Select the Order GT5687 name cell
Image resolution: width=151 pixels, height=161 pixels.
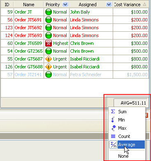(29, 59)
